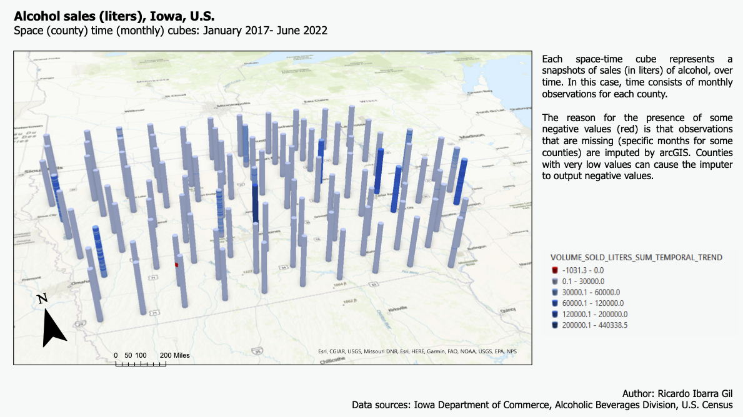Select the single red space-time cube on the map
This screenshot has height=417, width=743.
click(176, 265)
